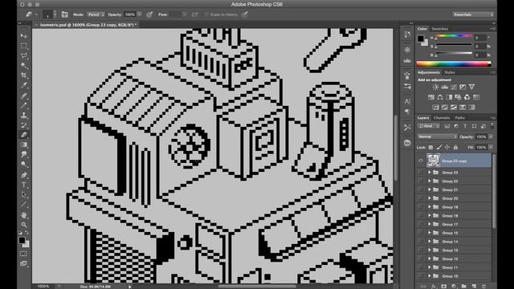This screenshot has width=514, height=289.
Task: Select the Lasso tool
Action: [x=23, y=55]
